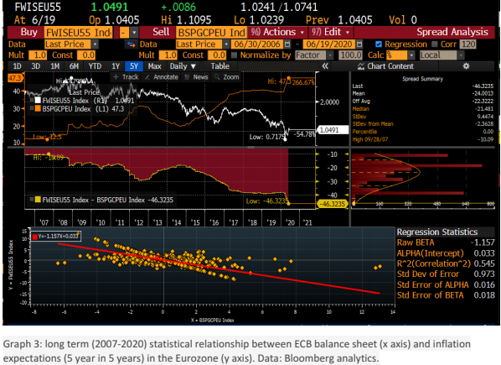This screenshot has height=365, width=501.
Task: Open Buy side Last Price dropdown
Action: click(95, 44)
